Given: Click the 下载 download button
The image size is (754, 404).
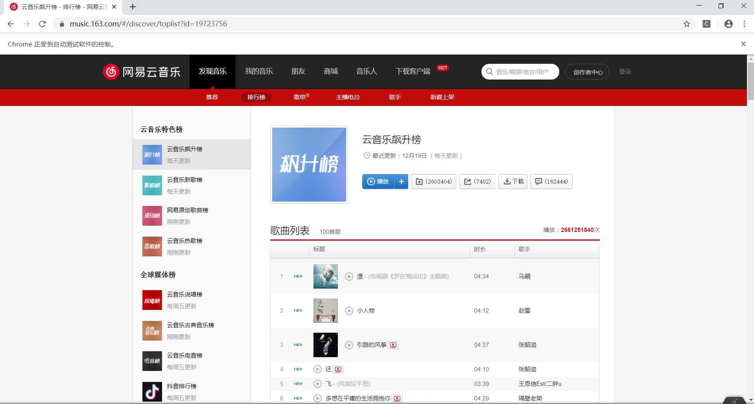Looking at the screenshot, I should pos(513,182).
